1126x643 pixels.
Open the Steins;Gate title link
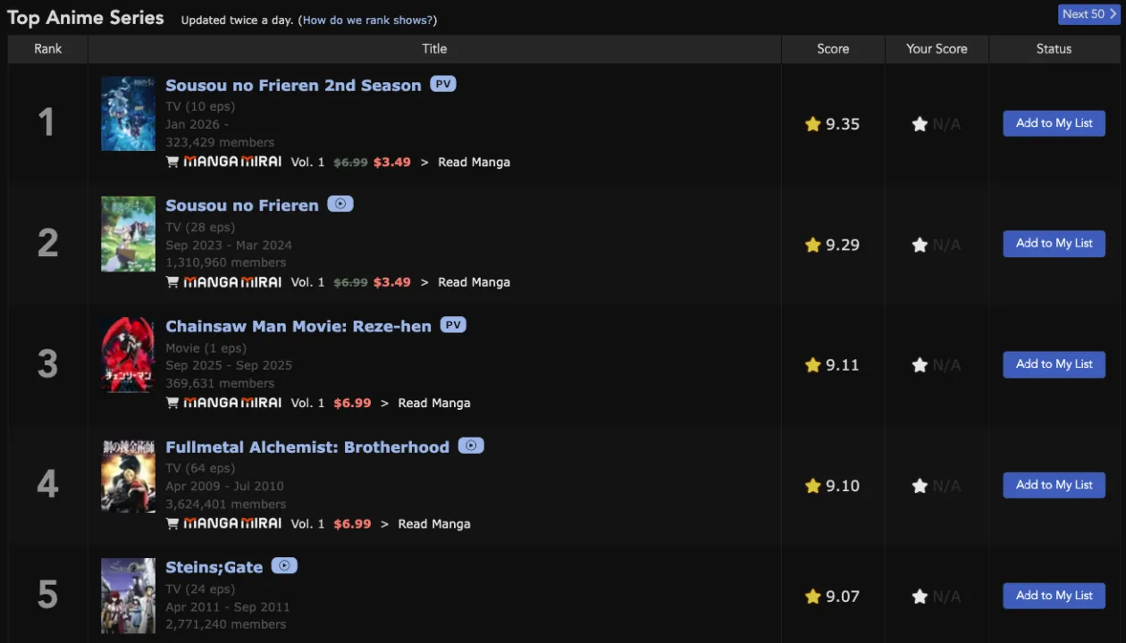click(x=214, y=567)
